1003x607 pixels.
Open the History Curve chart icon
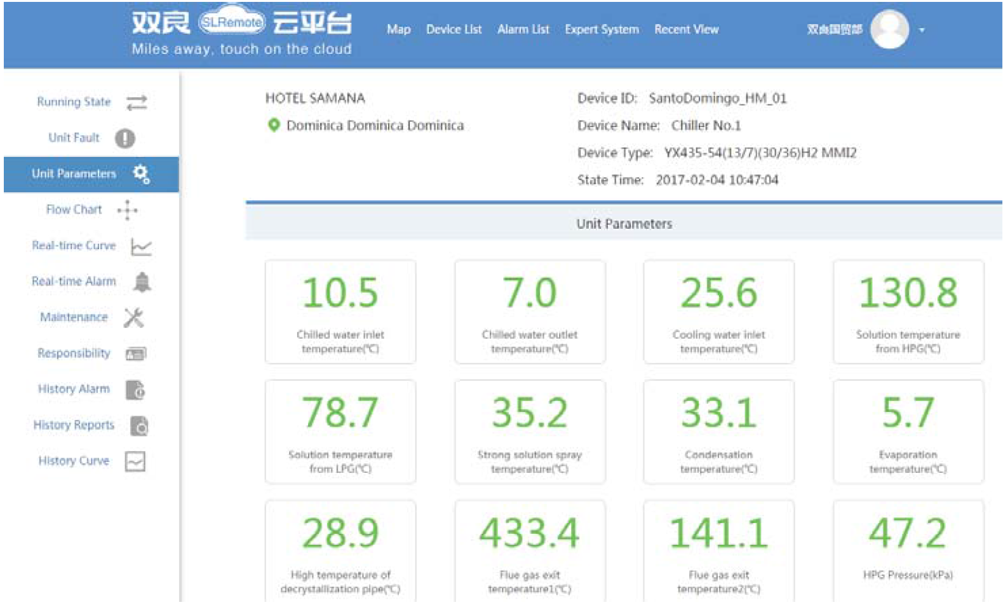point(135,461)
